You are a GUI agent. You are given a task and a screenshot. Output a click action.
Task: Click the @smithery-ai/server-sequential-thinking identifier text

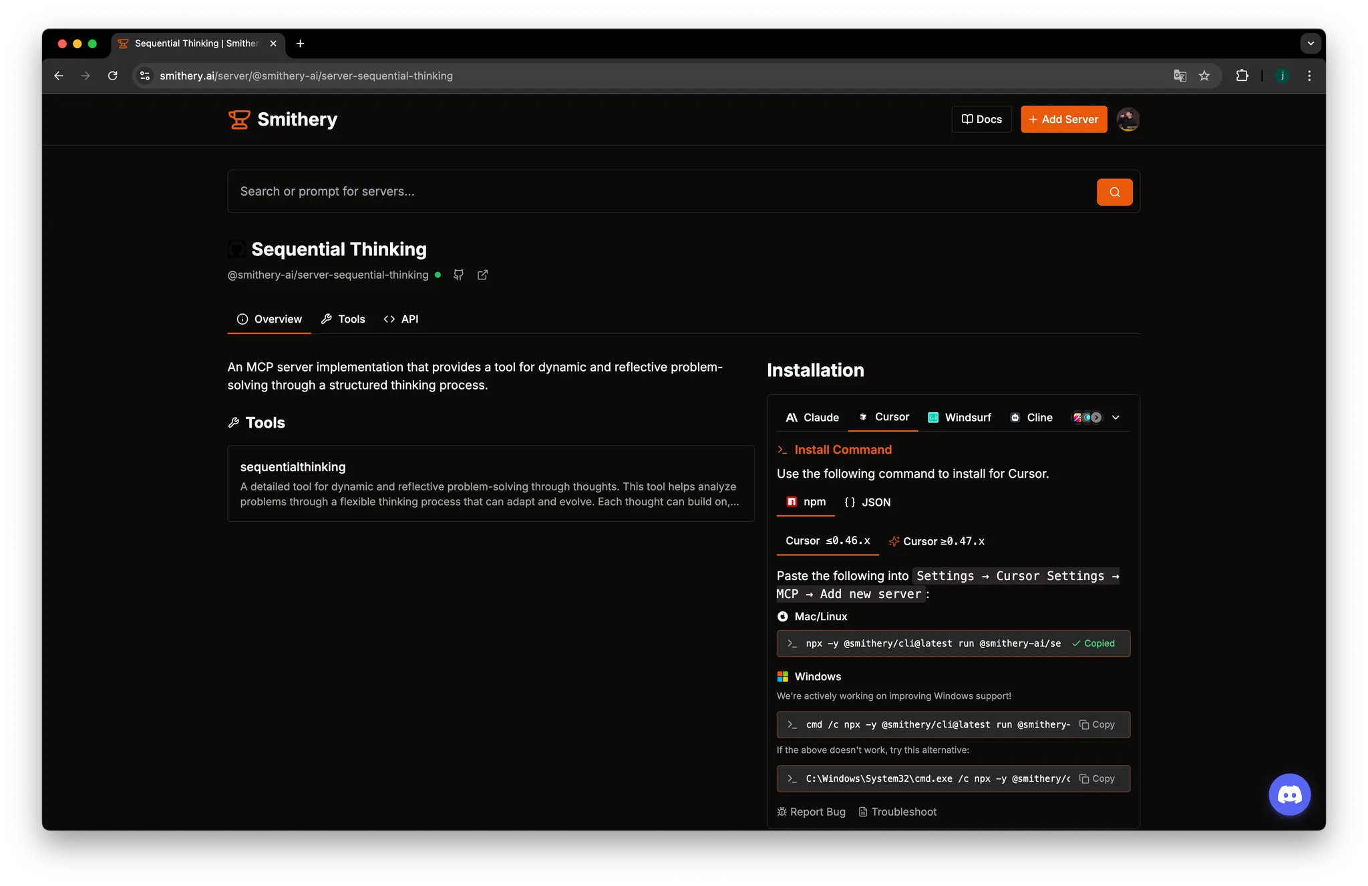(x=328, y=275)
